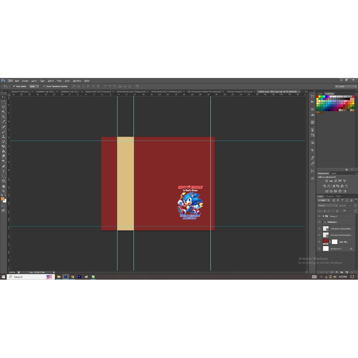The width and height of the screenshot is (358, 358).
Task: Uncheck the Auto-Select checkbox
Action: tap(14, 86)
